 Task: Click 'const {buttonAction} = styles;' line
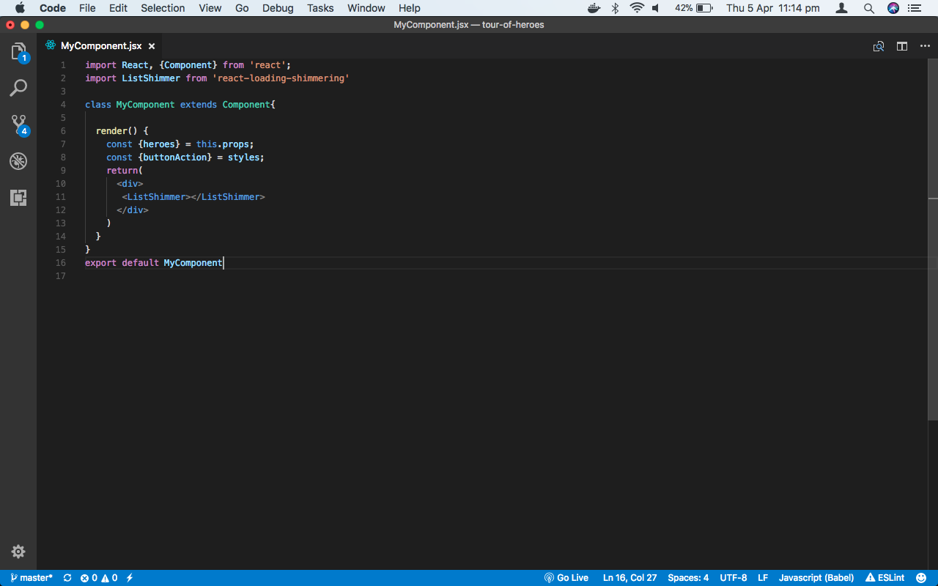[185, 157]
